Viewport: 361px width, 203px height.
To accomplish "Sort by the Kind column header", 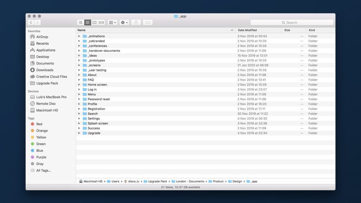I will 320,30.
